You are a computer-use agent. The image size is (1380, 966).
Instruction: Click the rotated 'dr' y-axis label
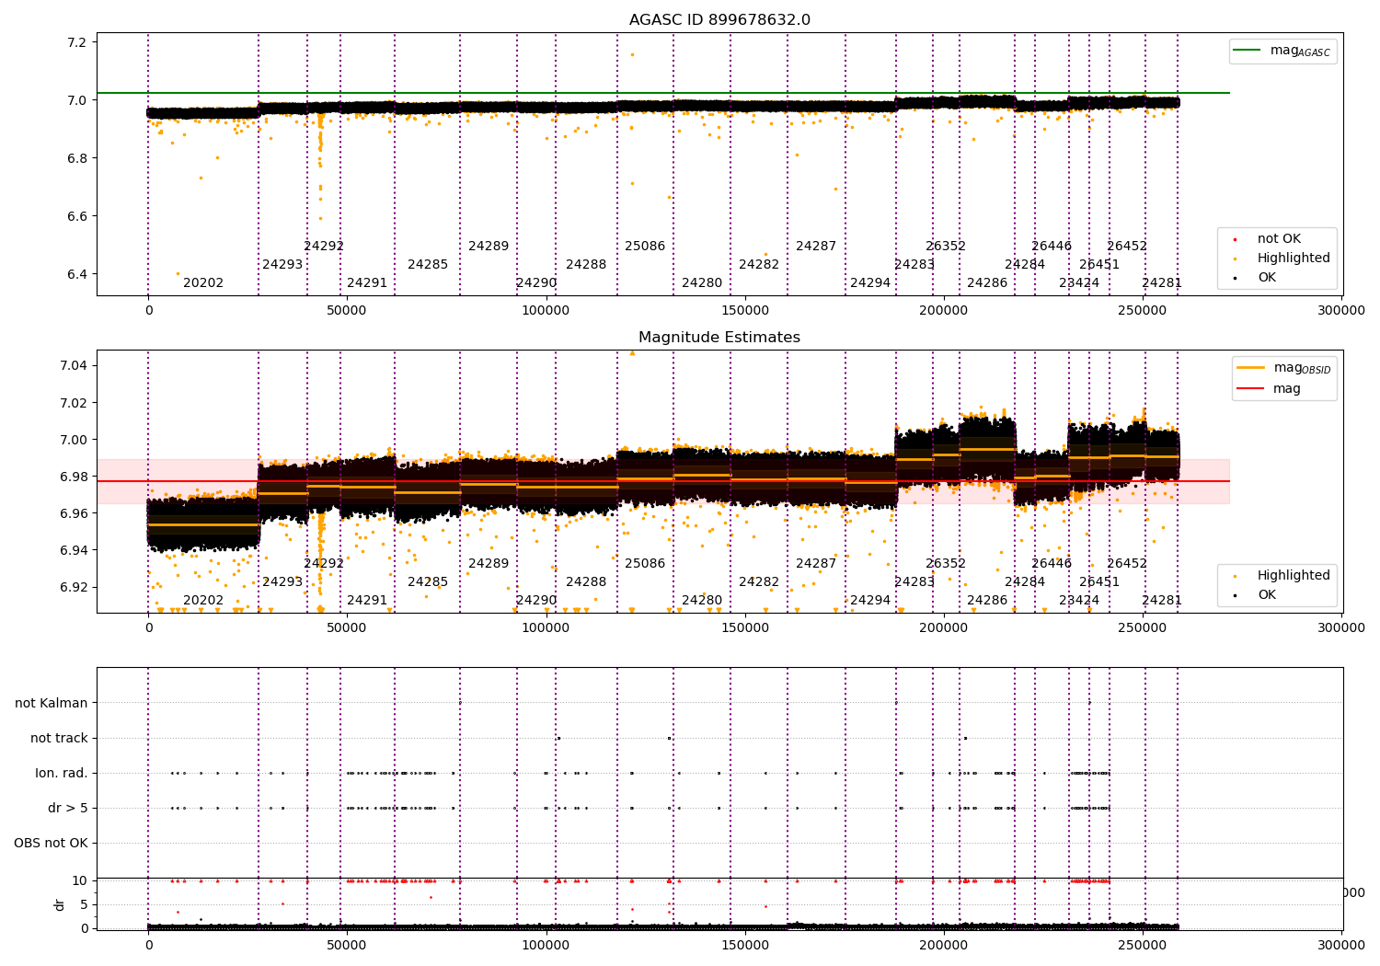click(x=60, y=904)
